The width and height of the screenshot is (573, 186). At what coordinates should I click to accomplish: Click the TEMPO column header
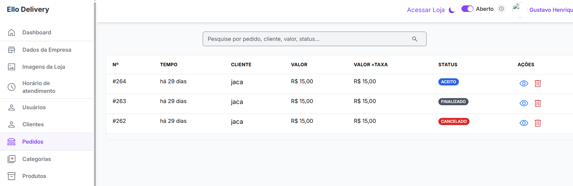point(169,65)
